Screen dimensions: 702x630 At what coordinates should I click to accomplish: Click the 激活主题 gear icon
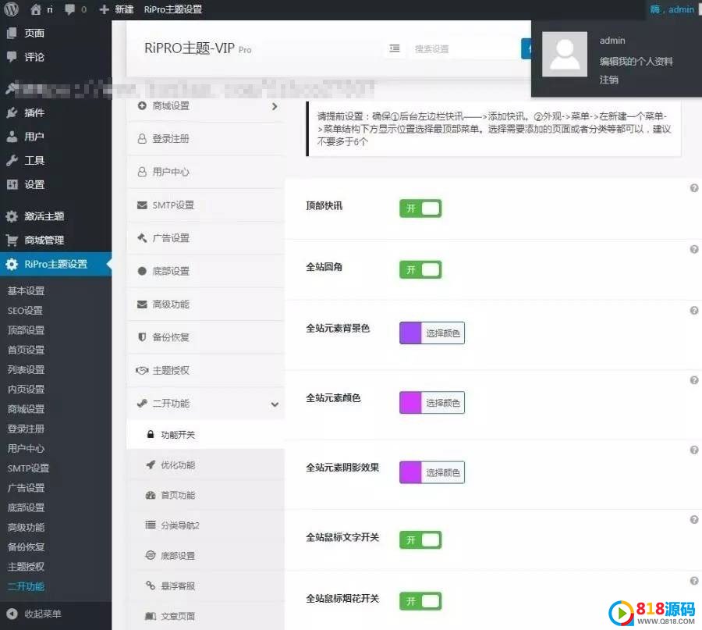[x=12, y=216]
